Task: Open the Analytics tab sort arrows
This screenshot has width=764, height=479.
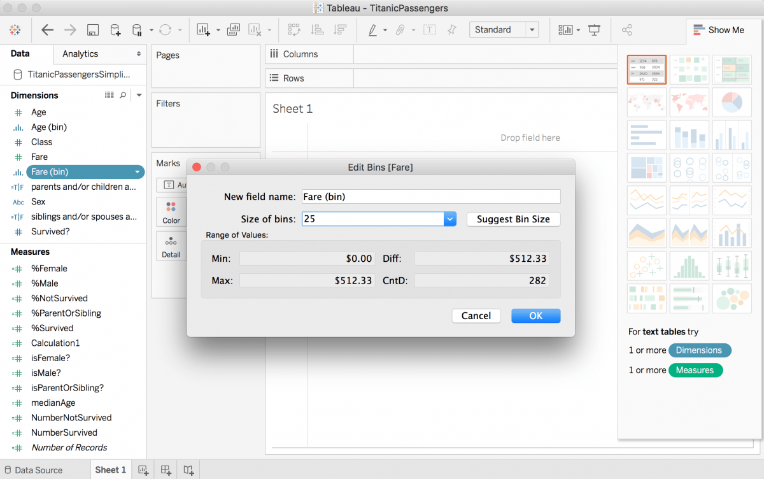Action: (x=139, y=54)
